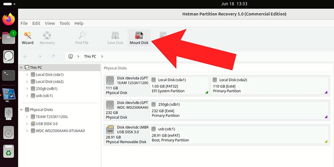Select TEAM T253X1120G tree row

[x=60, y=116]
